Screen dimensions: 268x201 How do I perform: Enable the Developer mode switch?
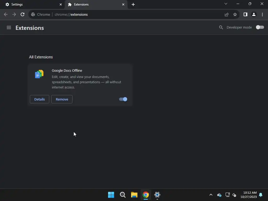[x=260, y=27]
